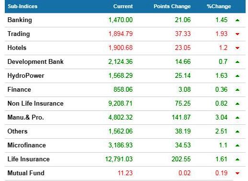Click the up arrow in Manu.& Pro. row

tap(237, 118)
